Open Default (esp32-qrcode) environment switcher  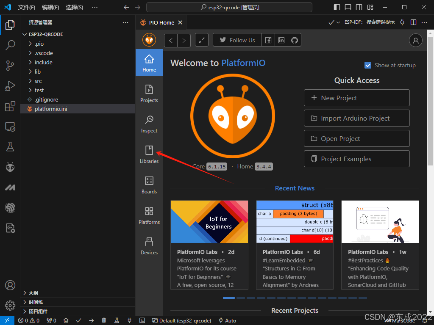coord(181,321)
